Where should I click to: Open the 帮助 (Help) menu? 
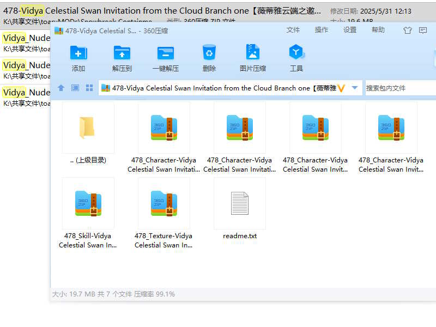378,31
